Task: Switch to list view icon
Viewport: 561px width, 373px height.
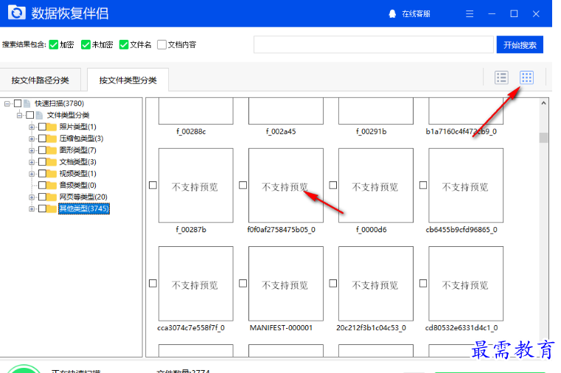Action: click(x=501, y=77)
